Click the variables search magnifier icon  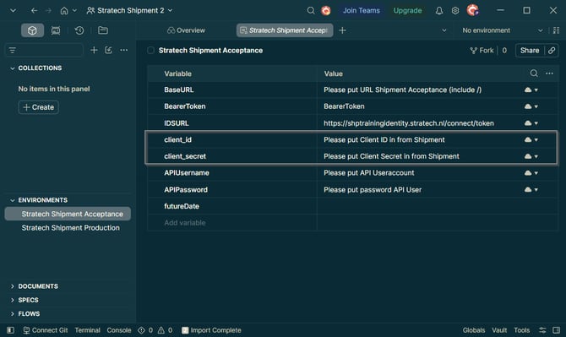point(534,73)
